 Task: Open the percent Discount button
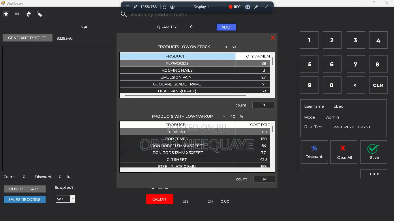click(x=314, y=152)
